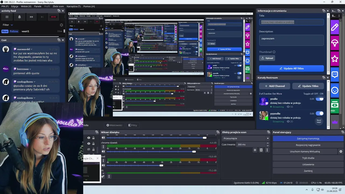The height and width of the screenshot is (194, 345).
Task: Stop stream with Zatrzymaj transmisję
Action: pos(308,138)
